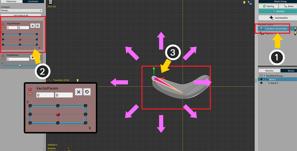Collapse the Bone 1 tree arrow
The width and height of the screenshot is (297, 151).
tap(265, 79)
